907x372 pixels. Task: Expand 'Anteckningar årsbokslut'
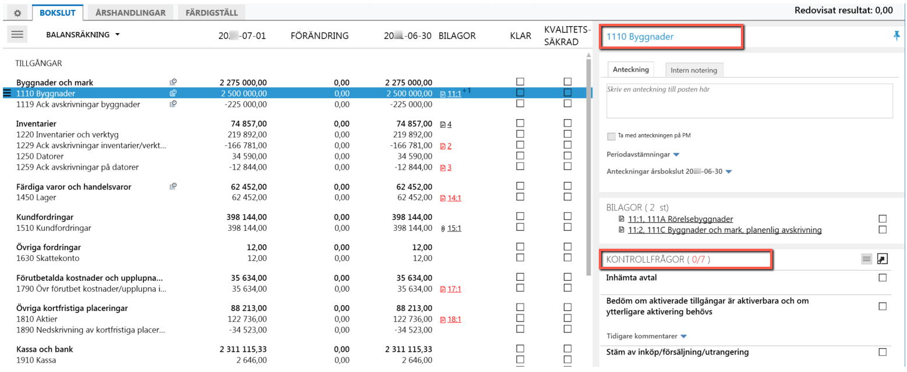point(669,171)
